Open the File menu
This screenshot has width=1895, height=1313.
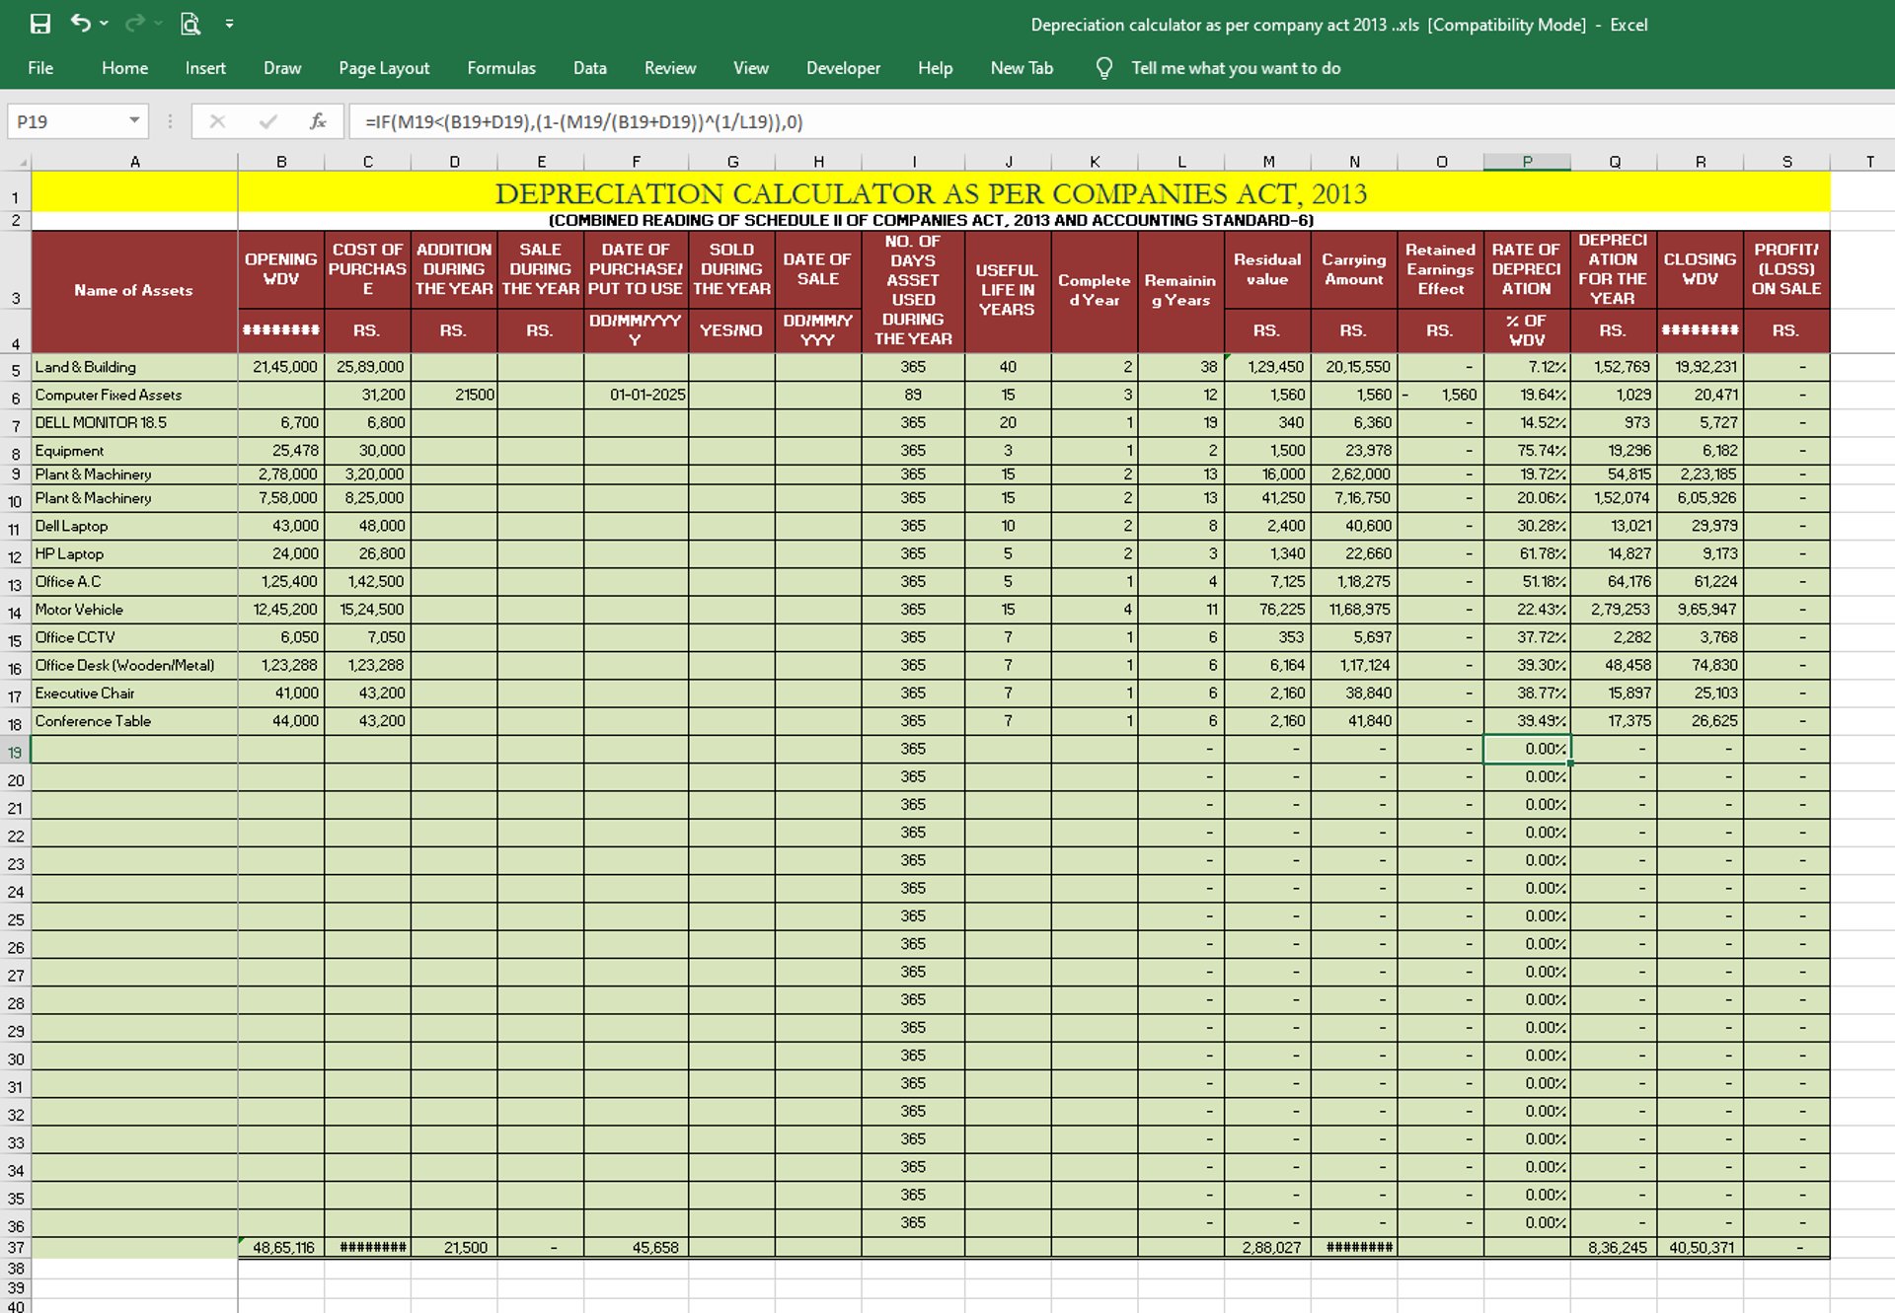[x=40, y=68]
